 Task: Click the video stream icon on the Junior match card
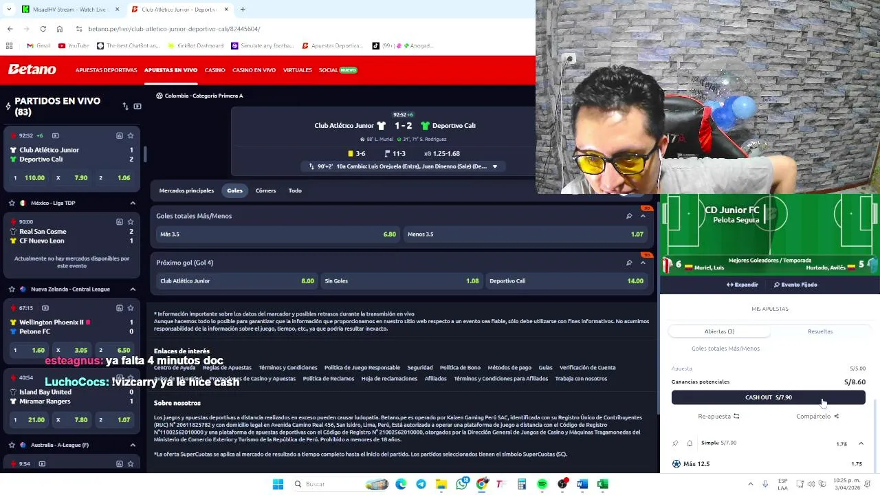click(x=56, y=135)
